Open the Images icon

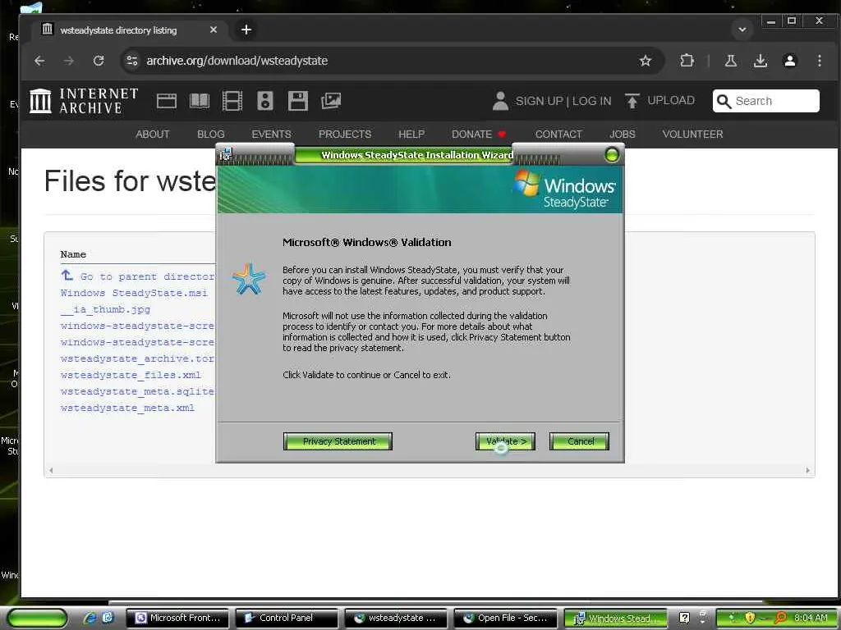click(x=331, y=101)
